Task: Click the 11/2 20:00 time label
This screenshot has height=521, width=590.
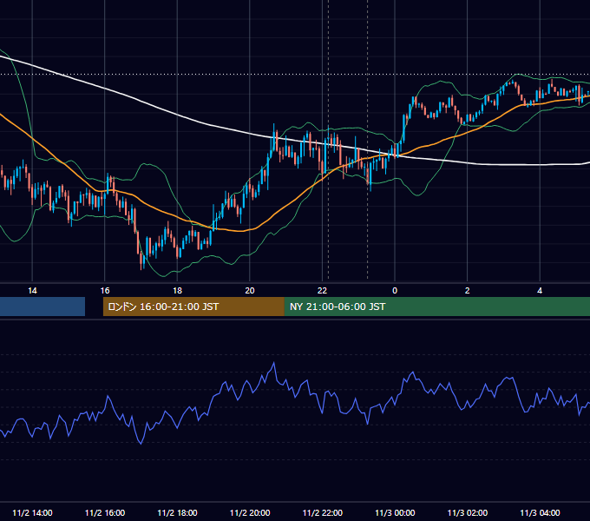Action: (250, 512)
